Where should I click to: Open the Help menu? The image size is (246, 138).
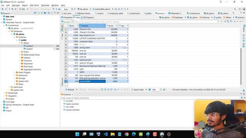tap(63, 5)
